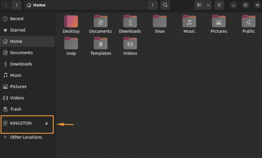Click the Home path bar button
The image size is (262, 158).
click(x=37, y=5)
